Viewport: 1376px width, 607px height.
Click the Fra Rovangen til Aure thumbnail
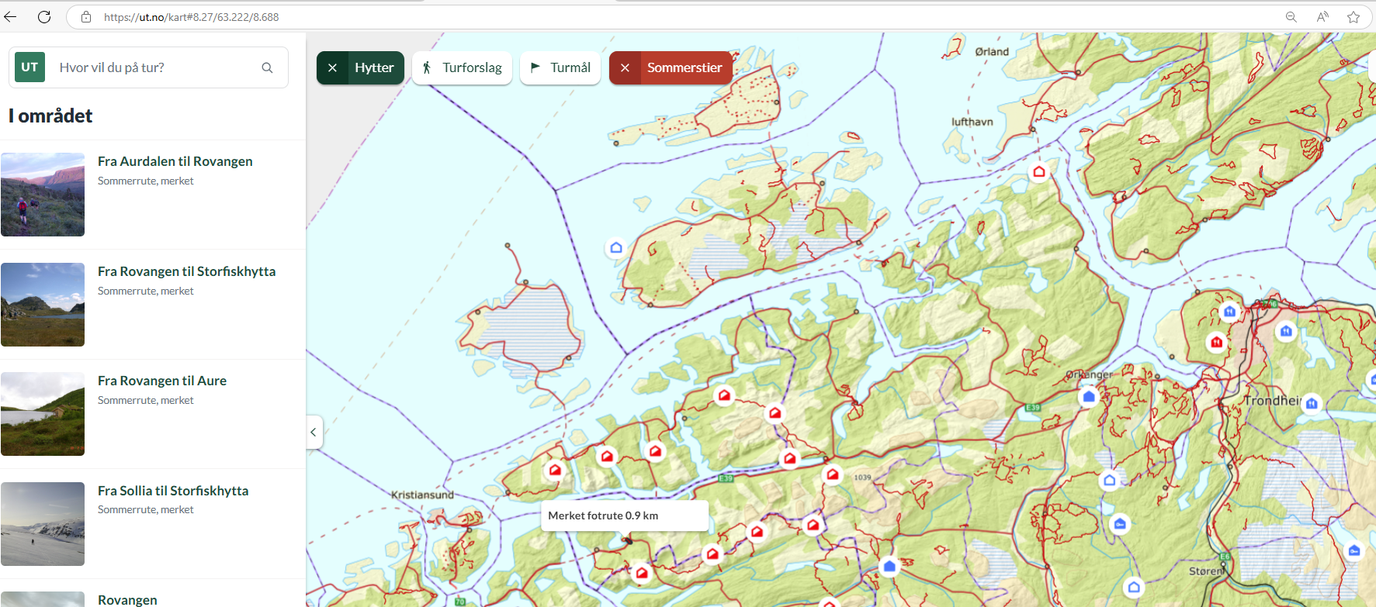pos(43,414)
